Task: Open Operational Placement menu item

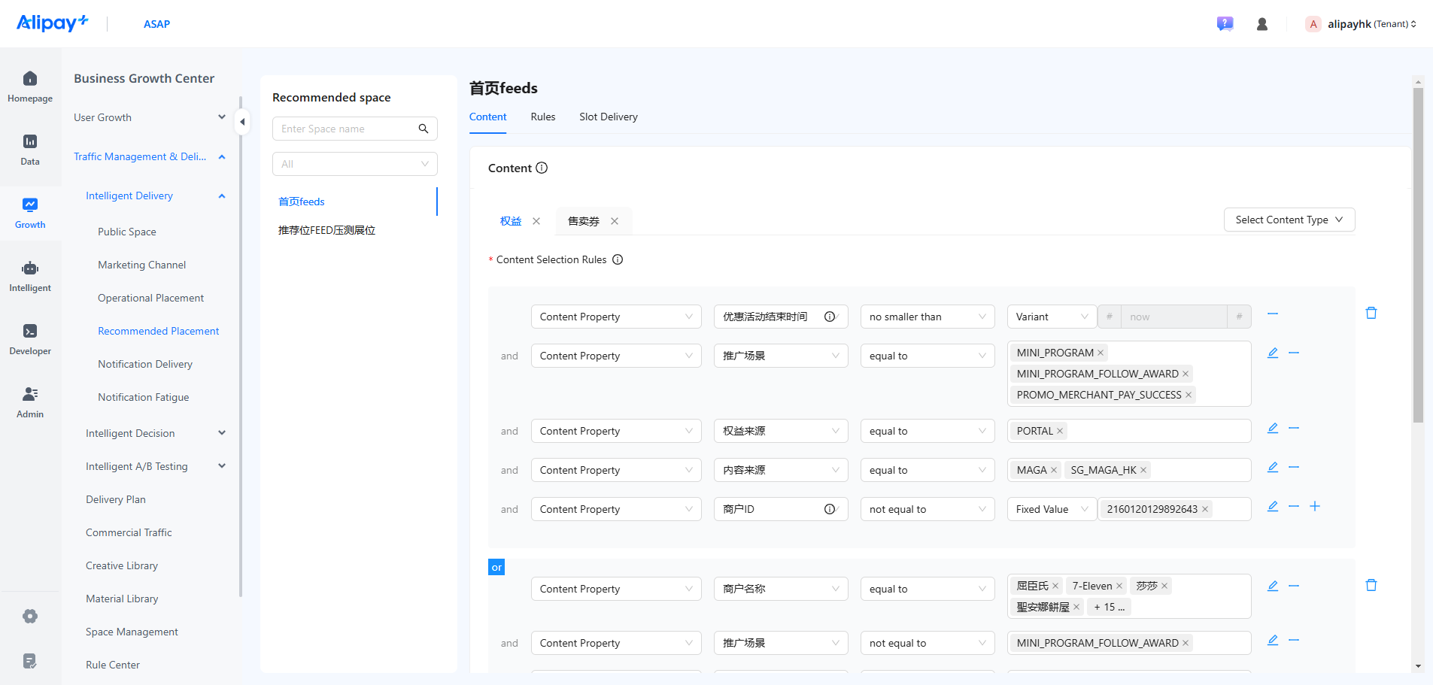Action: [x=151, y=298]
